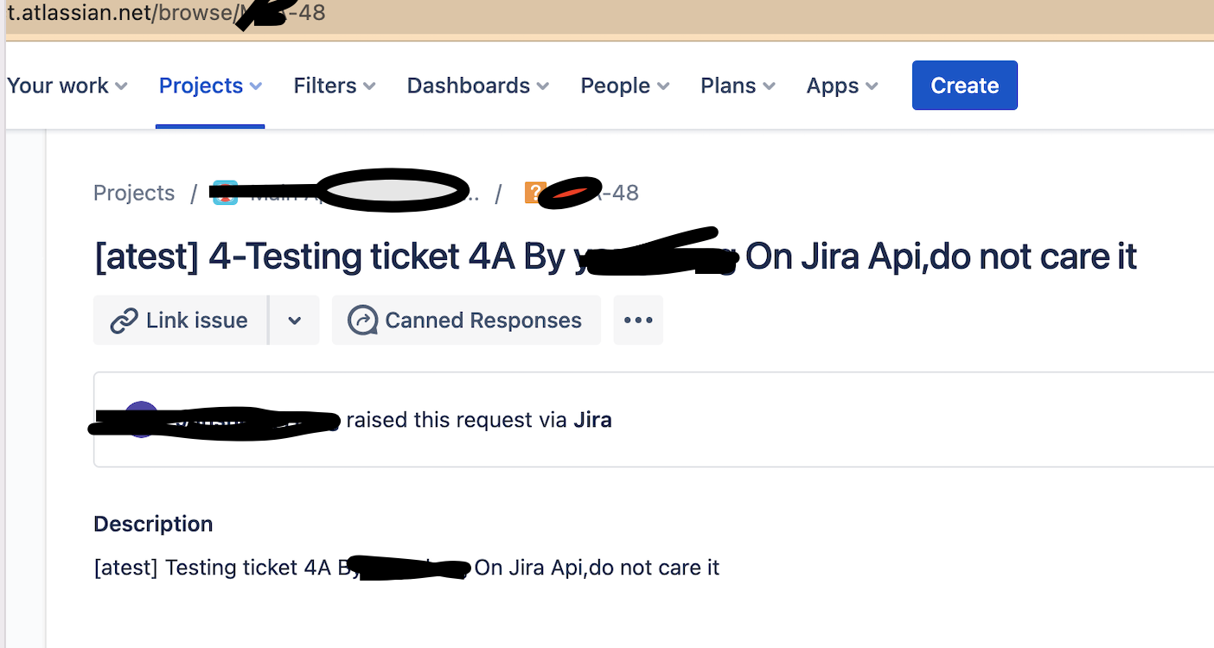Expand the Your work dropdown
This screenshot has width=1214, height=648.
pos(67,86)
